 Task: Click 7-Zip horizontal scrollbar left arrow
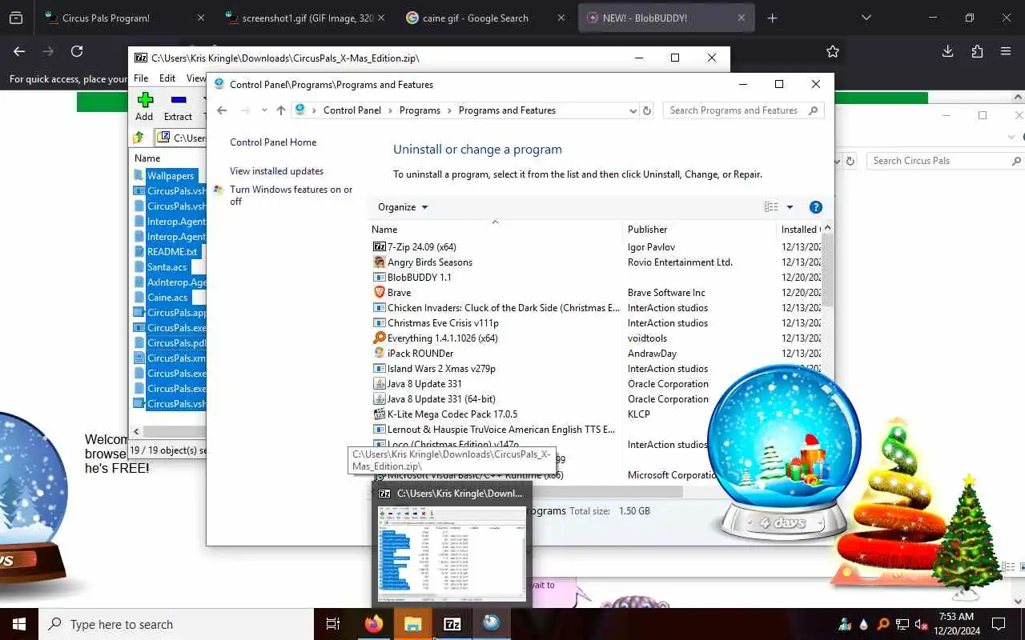point(136,431)
